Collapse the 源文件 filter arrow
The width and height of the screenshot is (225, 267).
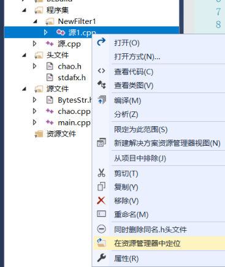pyautogui.click(x=25, y=89)
